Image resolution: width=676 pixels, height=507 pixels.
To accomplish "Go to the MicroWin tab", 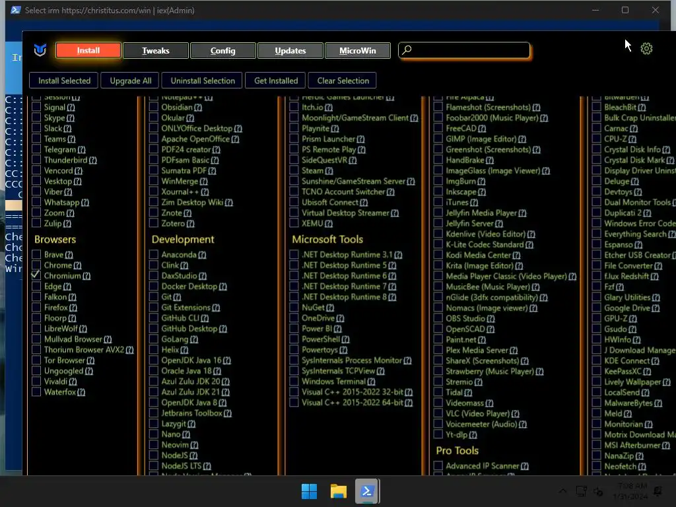I will click(x=357, y=50).
